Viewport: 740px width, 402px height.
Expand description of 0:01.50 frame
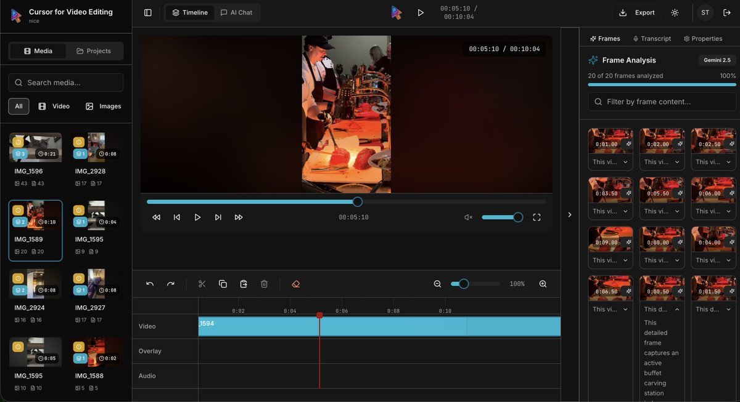tap(713, 309)
